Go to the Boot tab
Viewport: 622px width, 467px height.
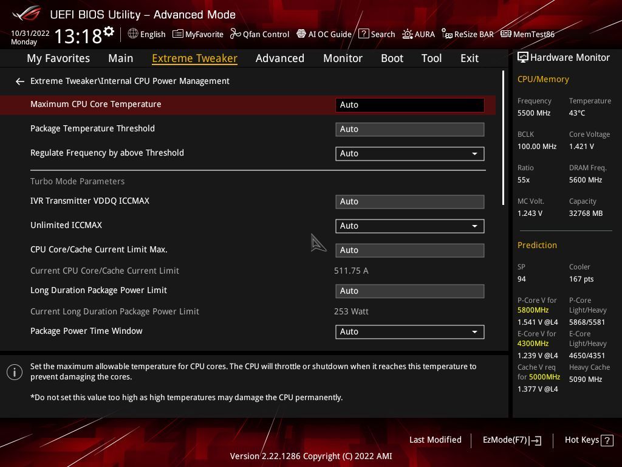point(392,58)
